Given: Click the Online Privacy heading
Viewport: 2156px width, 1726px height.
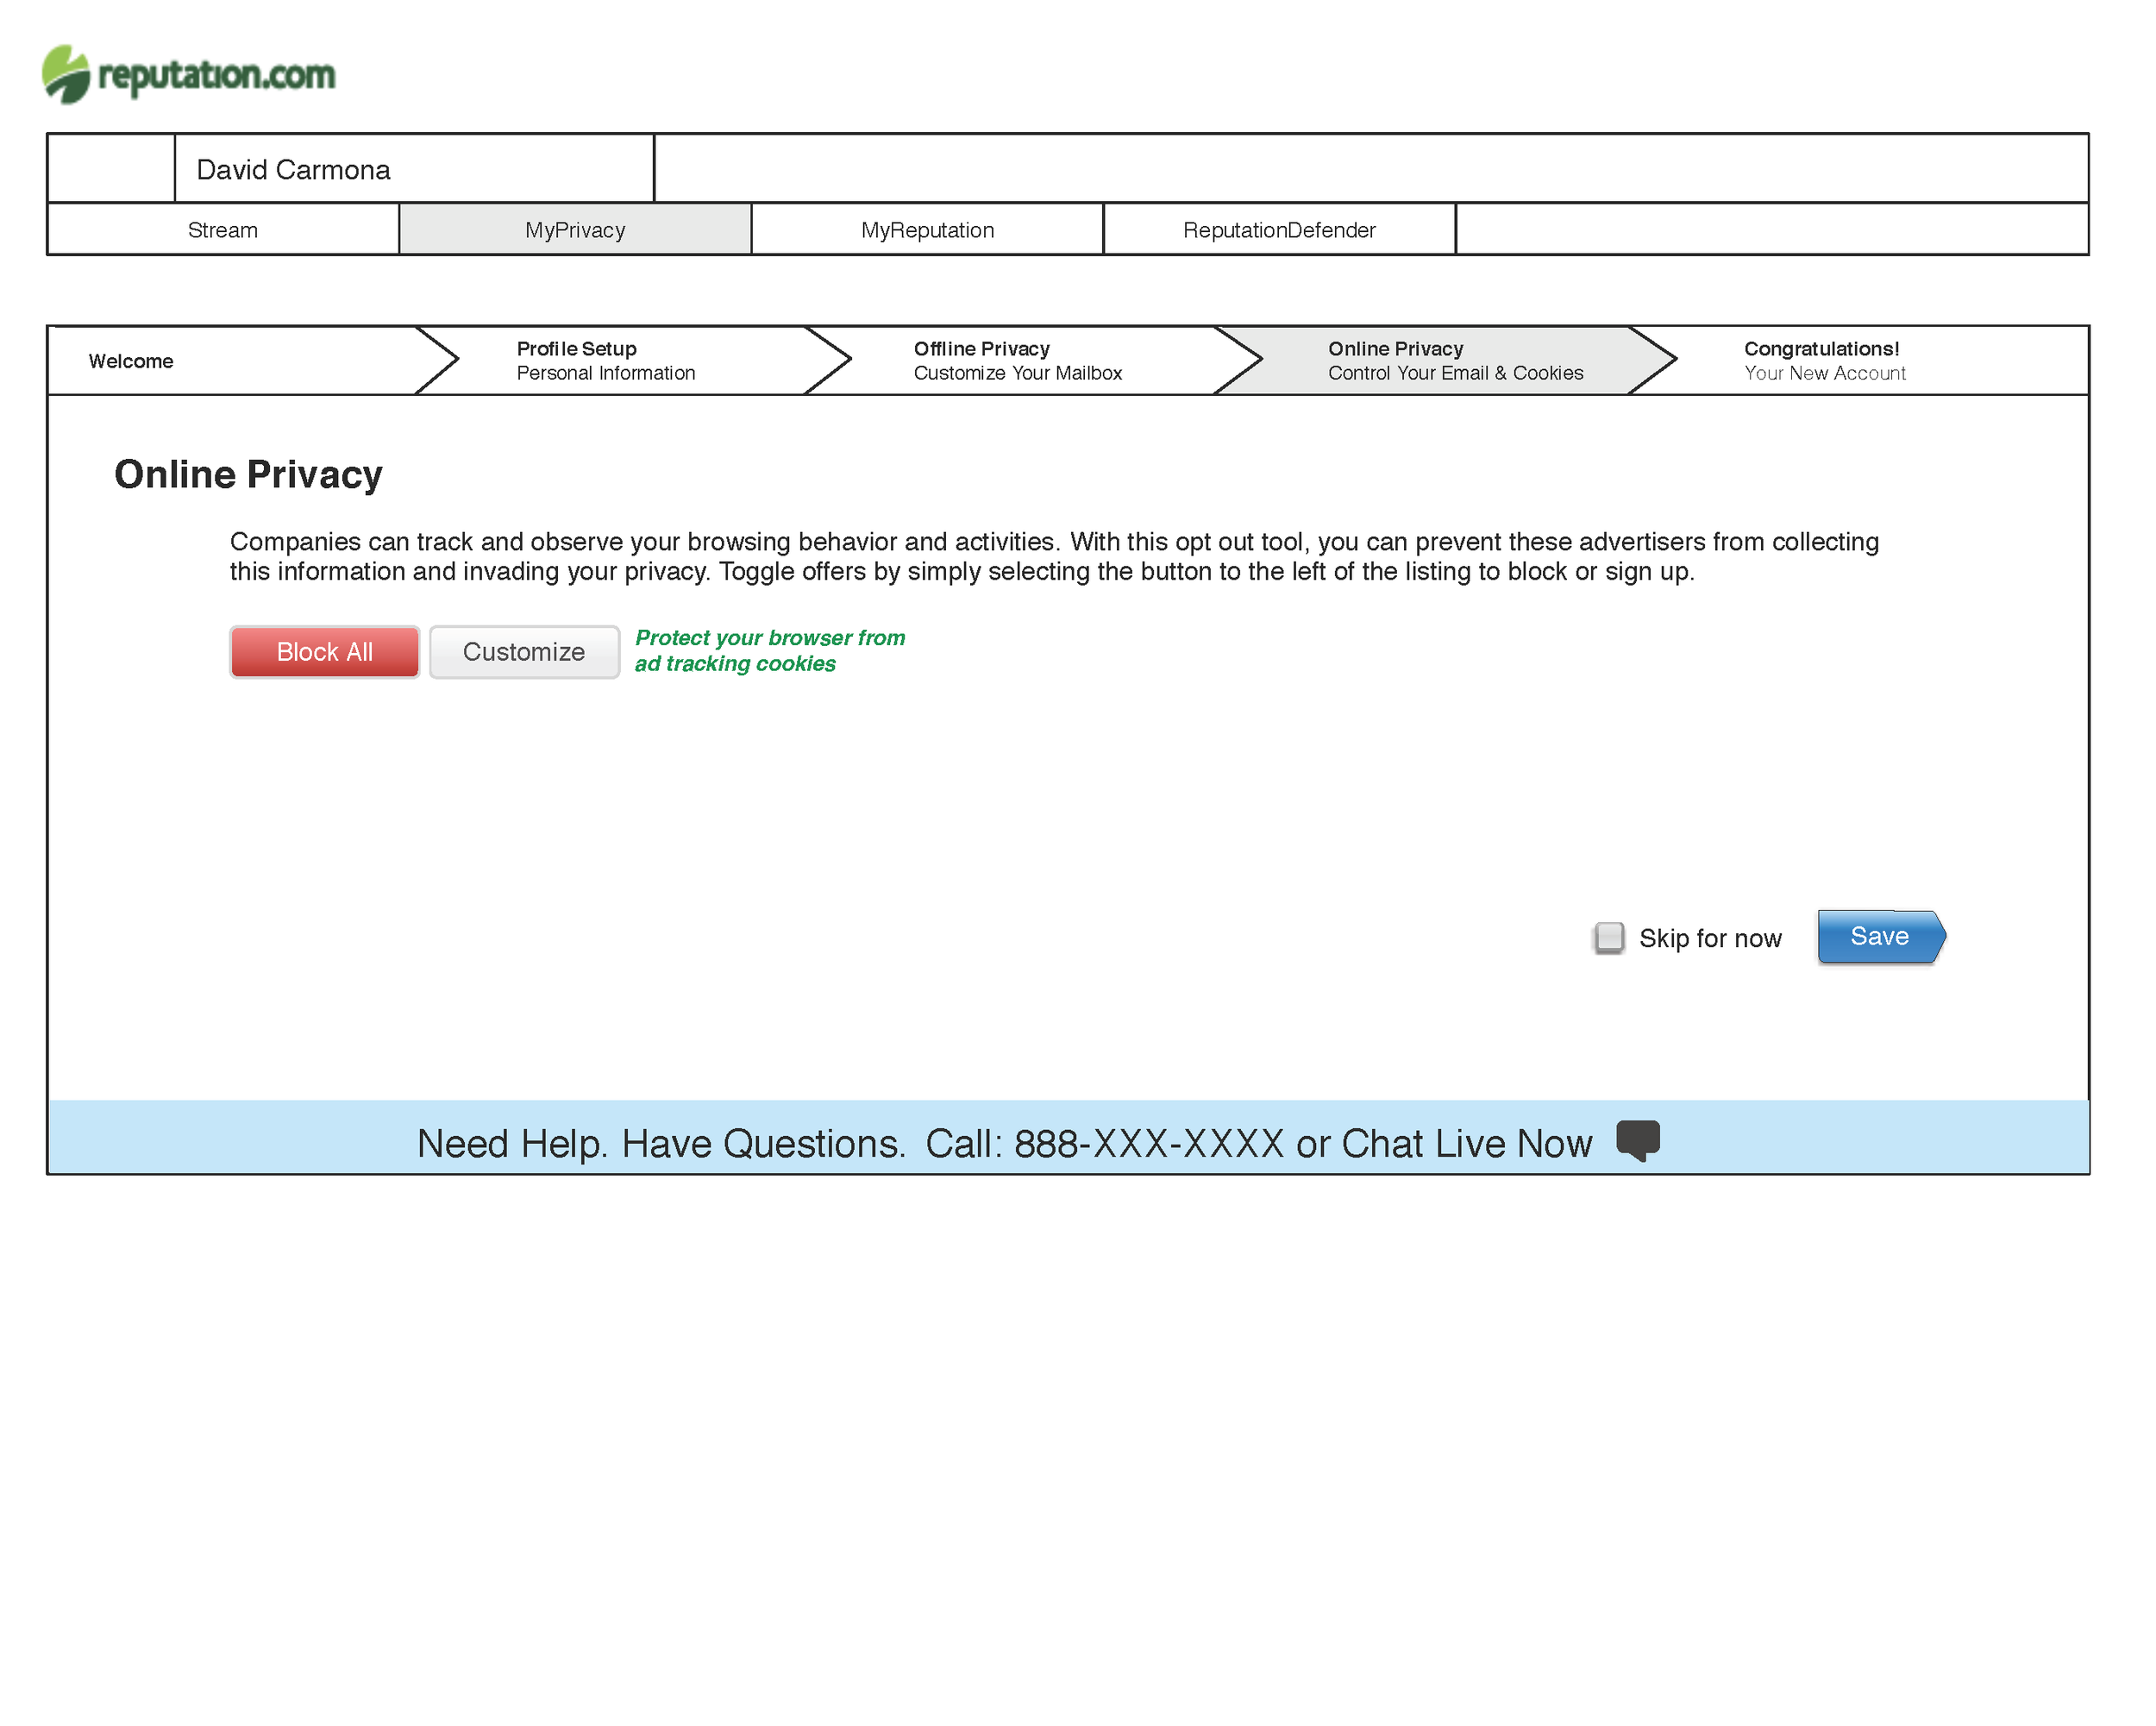Looking at the screenshot, I should tap(248, 475).
